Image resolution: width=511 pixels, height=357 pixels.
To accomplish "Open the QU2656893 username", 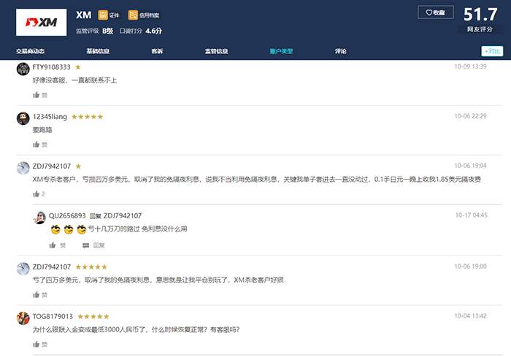I will [67, 216].
